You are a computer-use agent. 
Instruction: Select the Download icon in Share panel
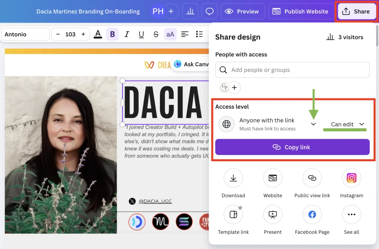[233, 178]
